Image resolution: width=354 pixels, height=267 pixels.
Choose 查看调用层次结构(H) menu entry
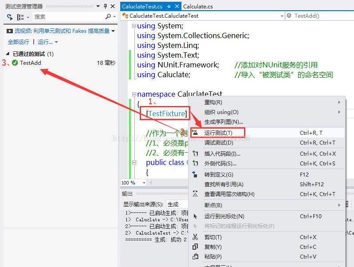point(267,194)
